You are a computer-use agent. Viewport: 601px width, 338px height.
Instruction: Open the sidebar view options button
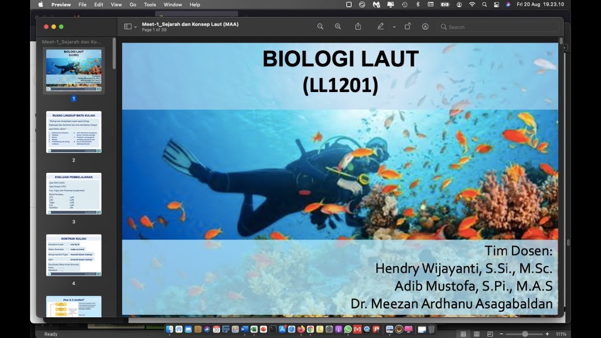[130, 27]
